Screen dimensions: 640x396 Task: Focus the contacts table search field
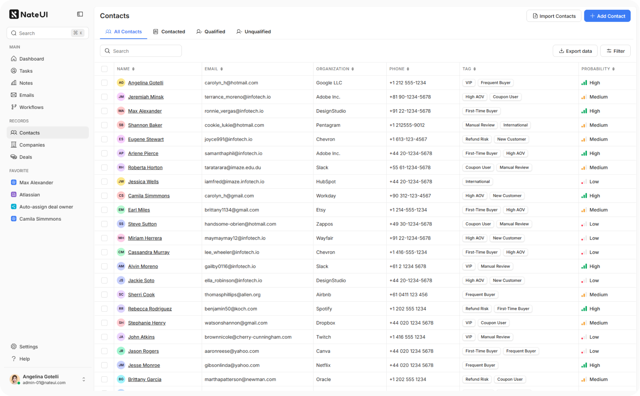pyautogui.click(x=141, y=51)
